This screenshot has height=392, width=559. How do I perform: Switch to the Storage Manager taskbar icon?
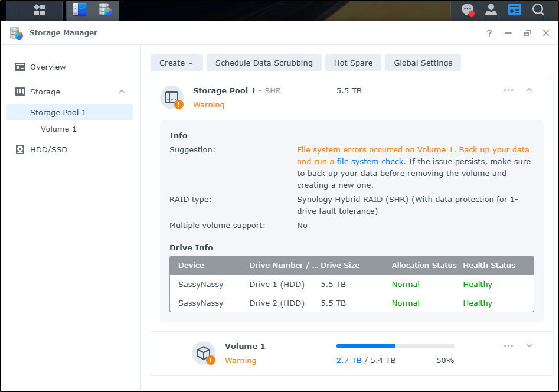(x=106, y=10)
